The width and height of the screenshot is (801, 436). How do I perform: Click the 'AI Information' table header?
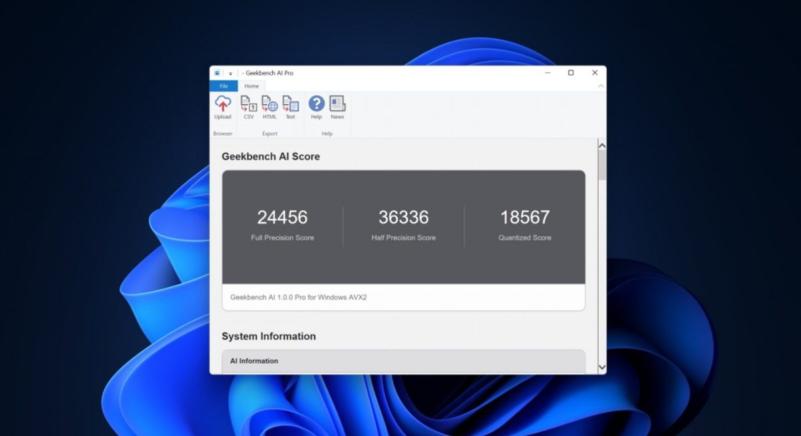pos(404,361)
